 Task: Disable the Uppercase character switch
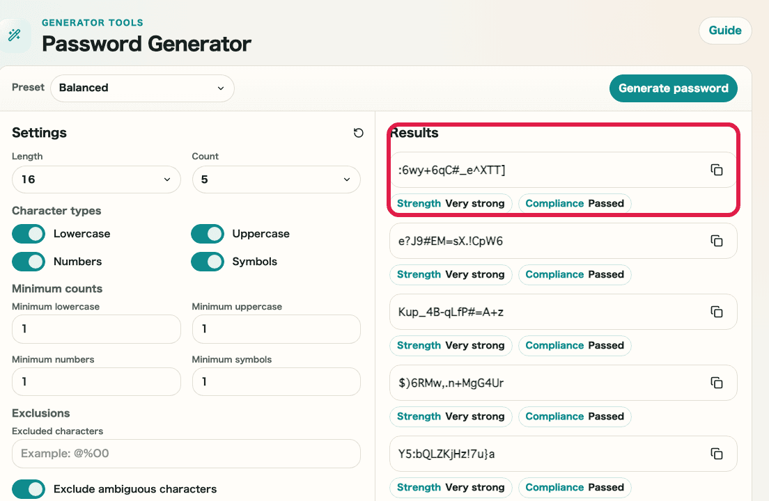(208, 234)
